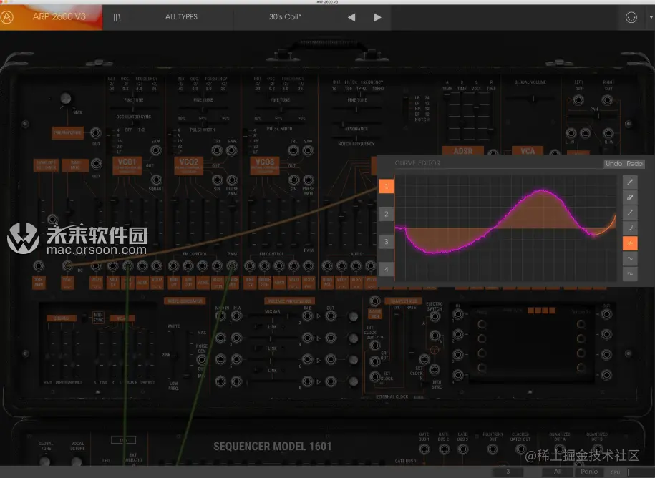Open the 30's Coil preset name menu
Image resolution: width=655 pixels, height=478 pixels.
[286, 16]
